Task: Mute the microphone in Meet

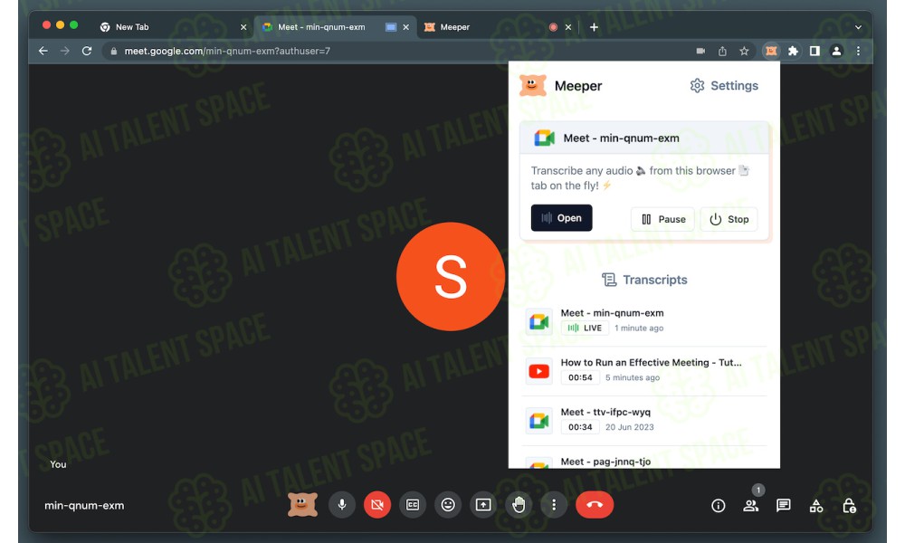Action: pos(342,505)
